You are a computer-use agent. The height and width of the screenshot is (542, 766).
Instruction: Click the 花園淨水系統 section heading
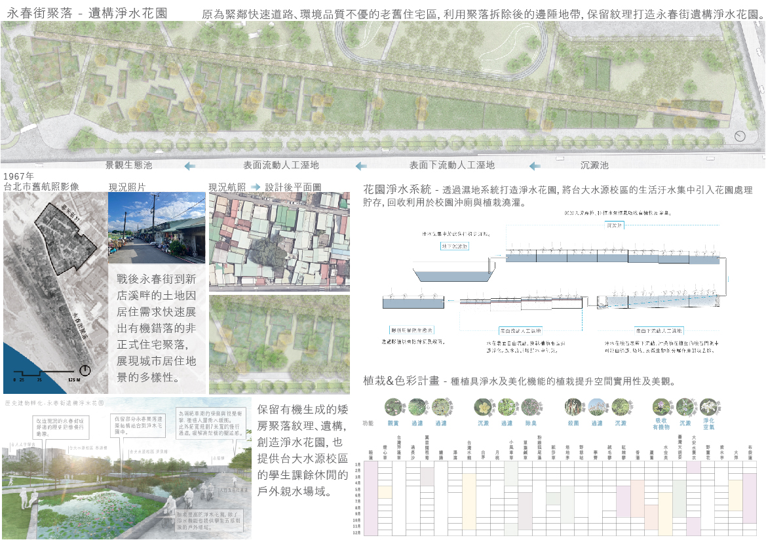[398, 189]
